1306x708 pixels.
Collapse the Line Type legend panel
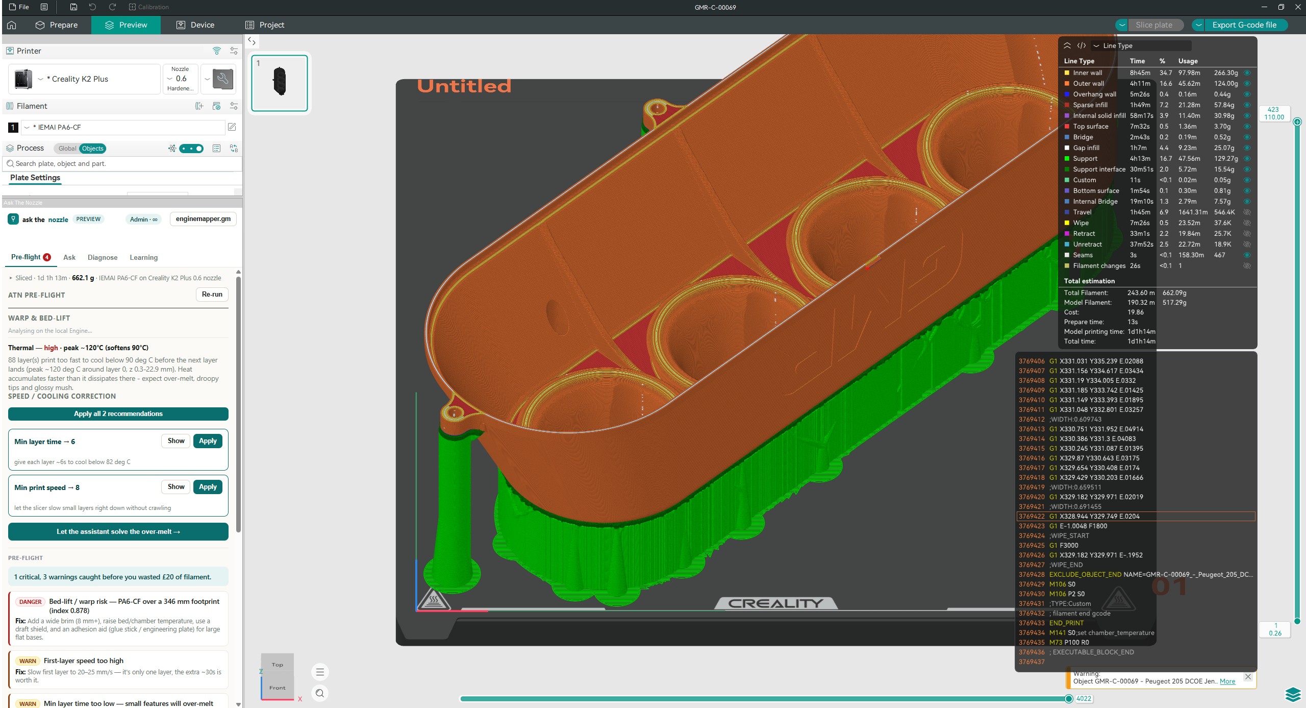[x=1067, y=45]
